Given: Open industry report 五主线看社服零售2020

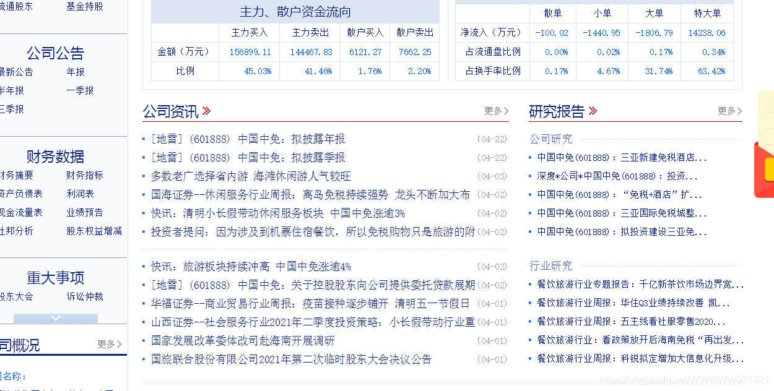Looking at the screenshot, I should pyautogui.click(x=631, y=322).
